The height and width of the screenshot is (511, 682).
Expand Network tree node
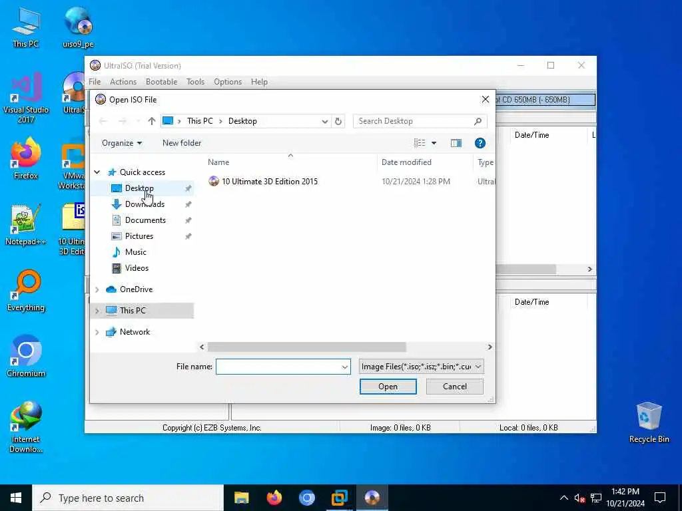pyautogui.click(x=97, y=332)
